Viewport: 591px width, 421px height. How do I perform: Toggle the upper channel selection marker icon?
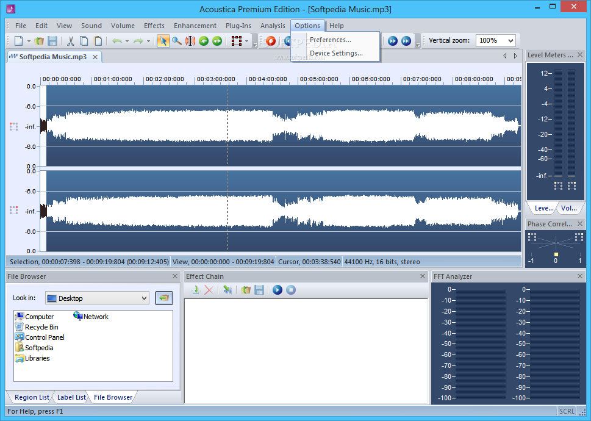pos(13,126)
